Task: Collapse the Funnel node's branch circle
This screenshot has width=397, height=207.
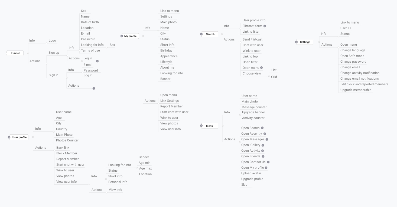Action: [x=28, y=53]
